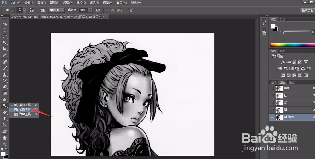Viewport: 315px width, 159px height.
Task: Open the 范围 中间调 dropdown
Action: click(56, 10)
